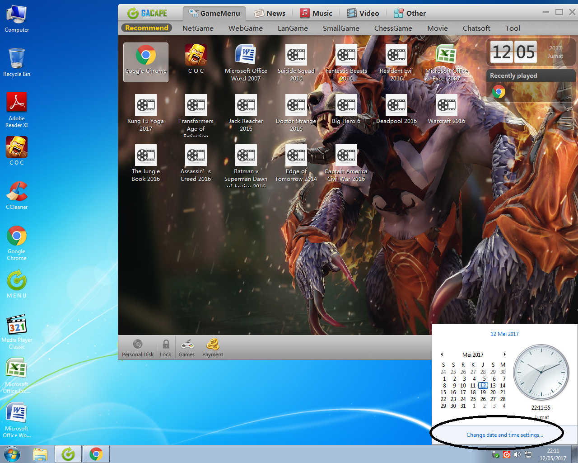Select date 19 in calendar
Screen dimensions: 578x463
click(483, 392)
